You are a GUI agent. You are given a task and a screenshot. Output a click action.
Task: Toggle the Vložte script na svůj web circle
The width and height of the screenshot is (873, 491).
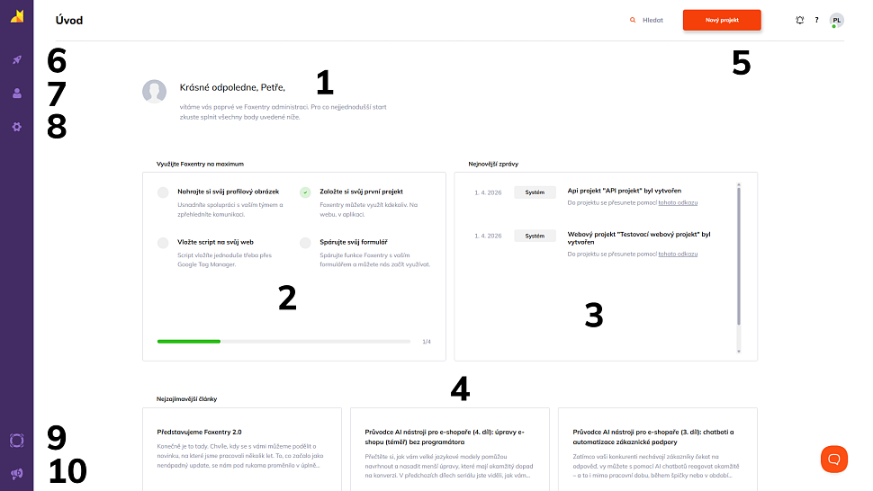point(163,243)
